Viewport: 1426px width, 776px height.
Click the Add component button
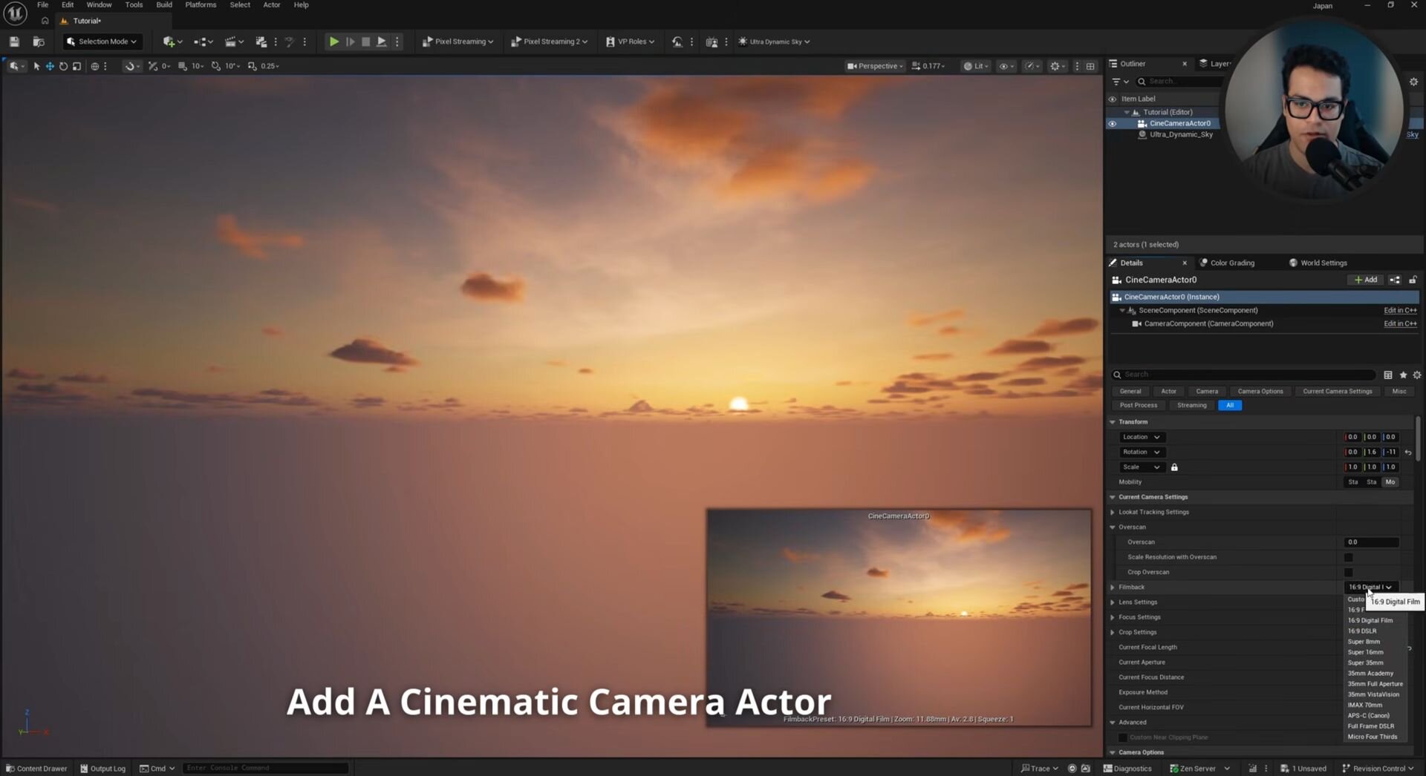1365,280
